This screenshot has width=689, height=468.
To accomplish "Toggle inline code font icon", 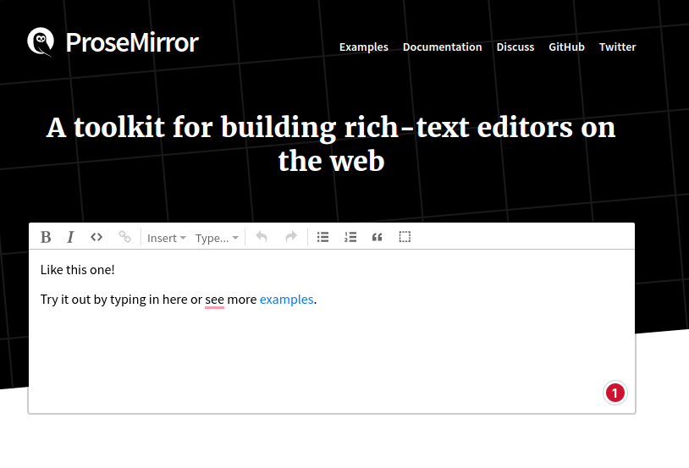I will coord(96,237).
